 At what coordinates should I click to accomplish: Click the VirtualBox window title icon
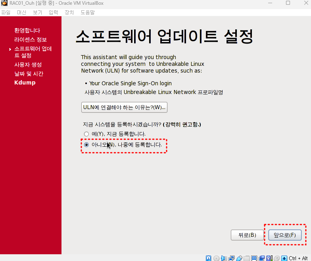pos(4,3)
